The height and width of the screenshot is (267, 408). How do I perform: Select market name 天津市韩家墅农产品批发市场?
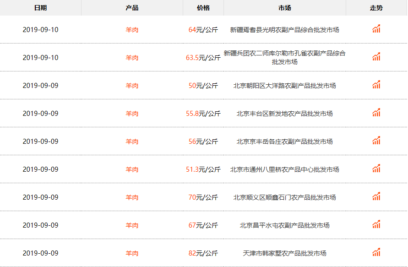click(x=285, y=253)
